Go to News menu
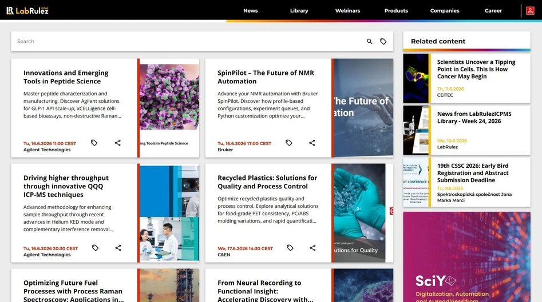 (251, 11)
